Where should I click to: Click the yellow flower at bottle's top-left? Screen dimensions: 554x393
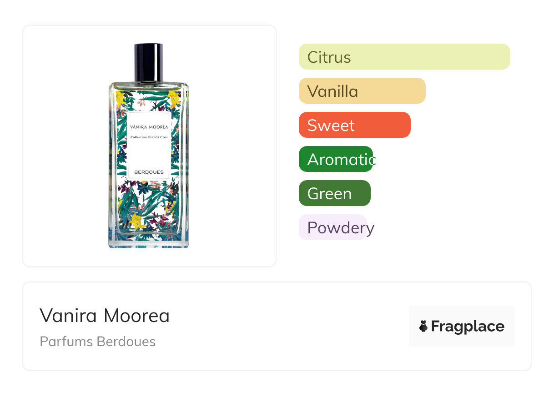[x=120, y=97]
